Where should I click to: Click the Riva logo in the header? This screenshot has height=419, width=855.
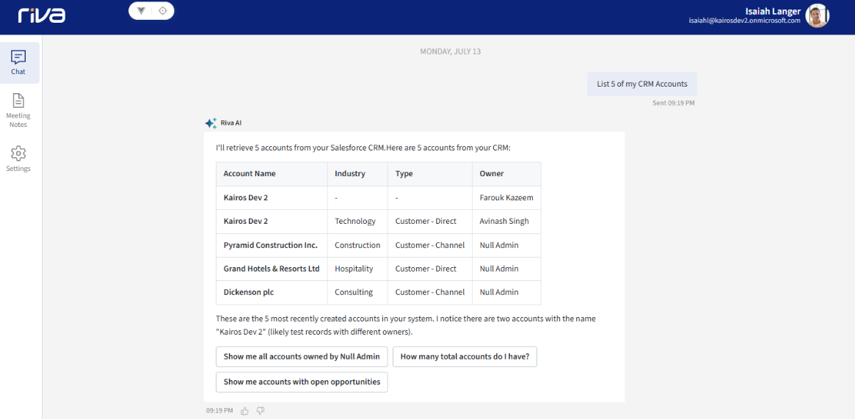(x=41, y=15)
